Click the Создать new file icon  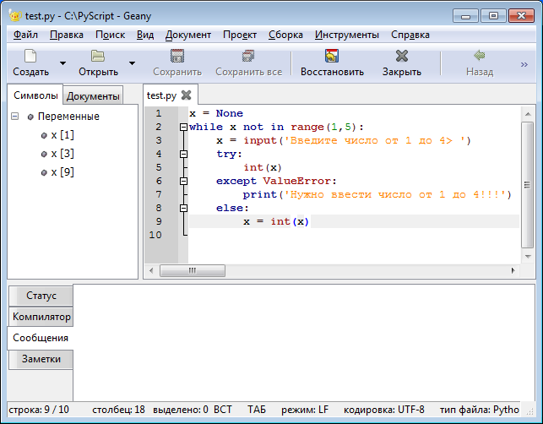(x=30, y=57)
